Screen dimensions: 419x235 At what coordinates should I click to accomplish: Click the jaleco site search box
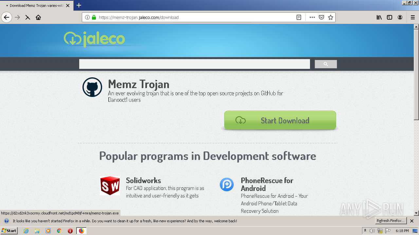[194, 64]
